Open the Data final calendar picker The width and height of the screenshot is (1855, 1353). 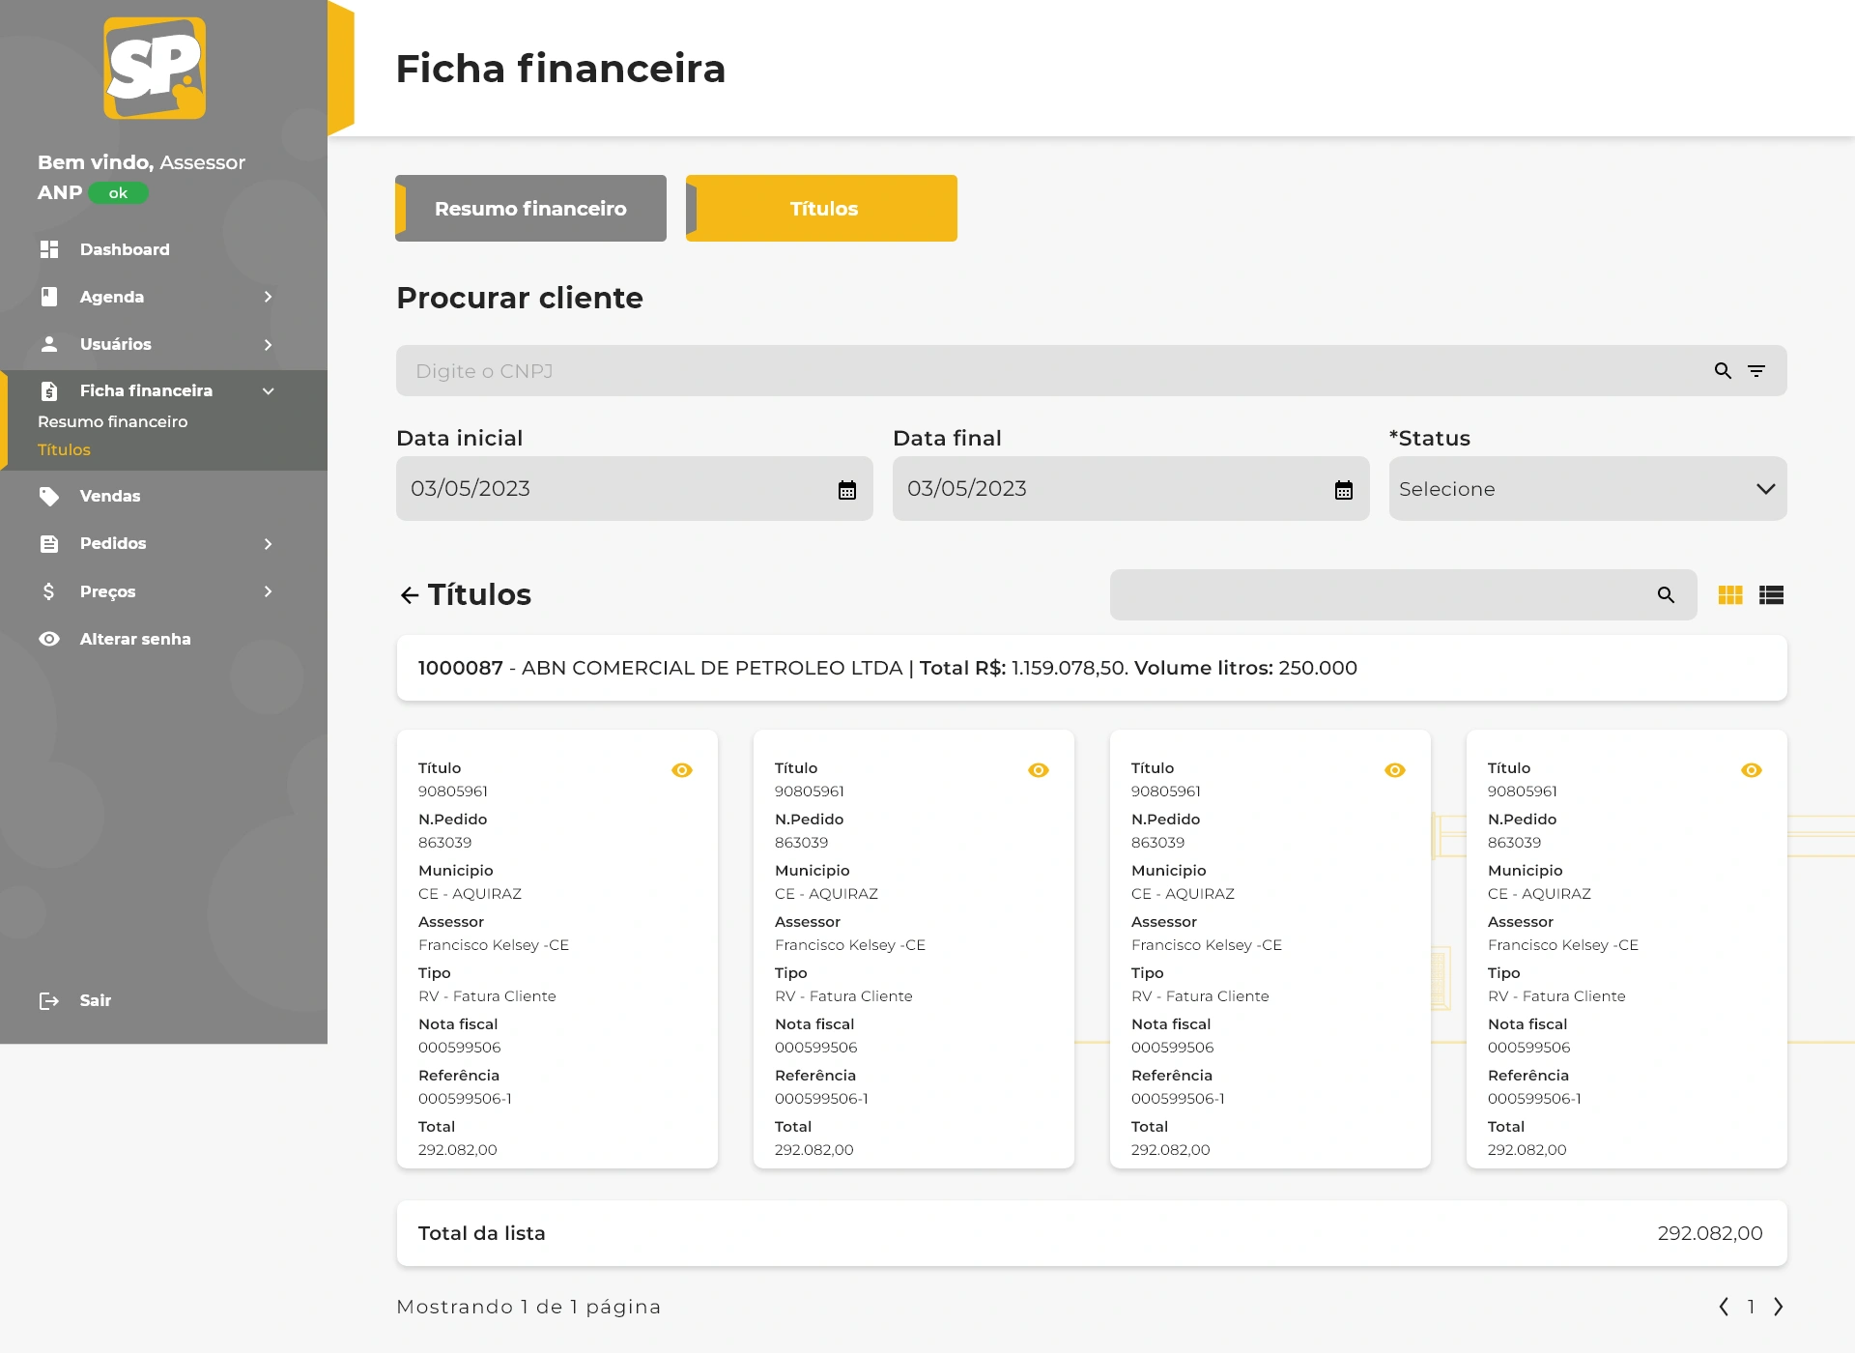tap(1344, 490)
